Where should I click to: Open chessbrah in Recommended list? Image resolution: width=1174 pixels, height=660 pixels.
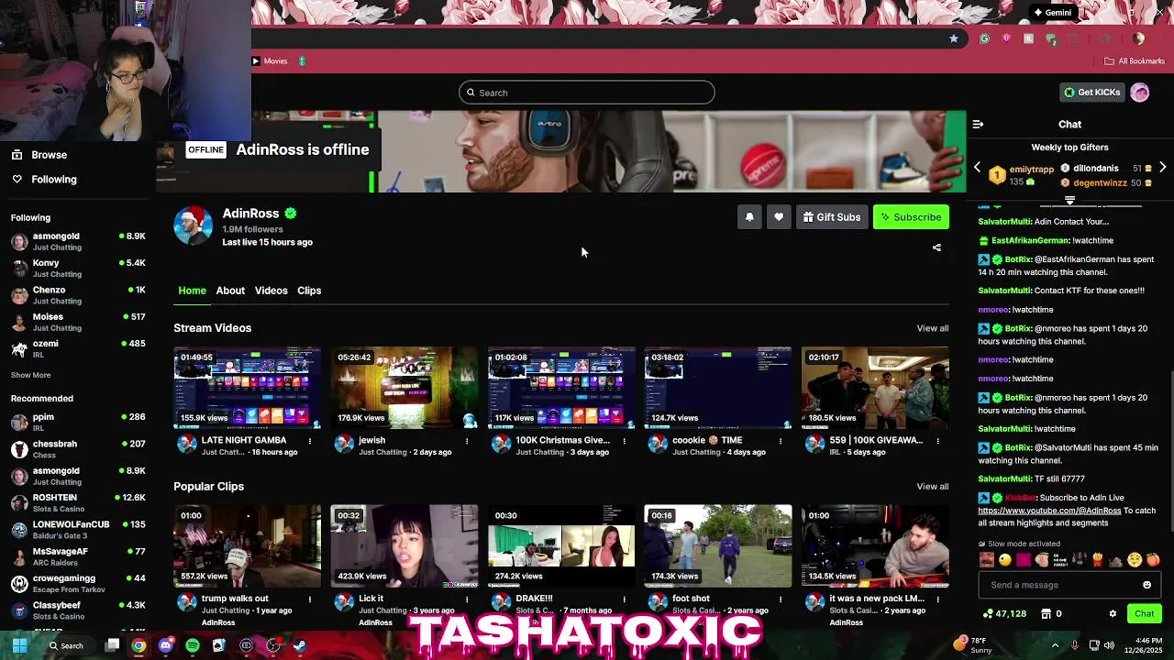coord(78,449)
